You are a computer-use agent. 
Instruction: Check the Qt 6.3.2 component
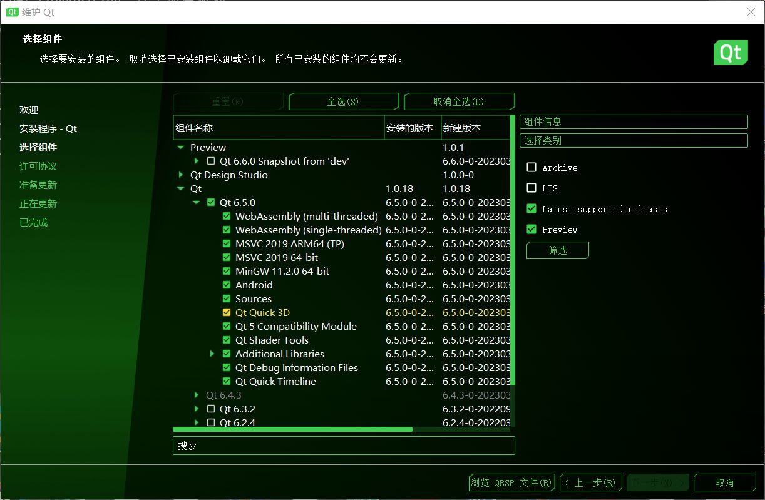211,409
